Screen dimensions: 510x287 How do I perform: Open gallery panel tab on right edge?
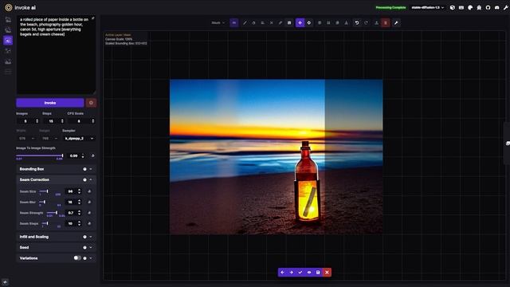pos(508,143)
